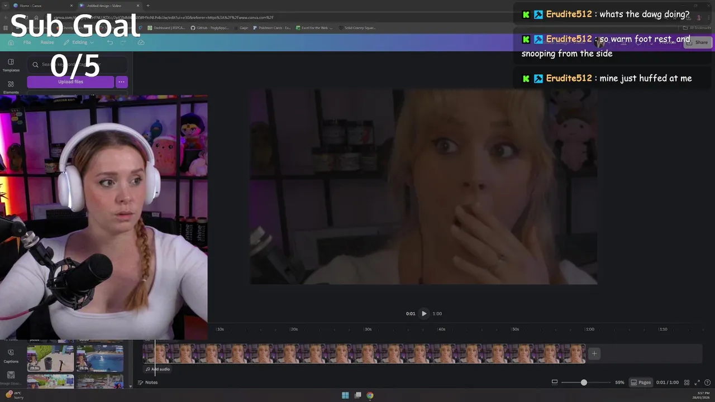Click the taskbar clock showing 3:57 PM

(700, 395)
